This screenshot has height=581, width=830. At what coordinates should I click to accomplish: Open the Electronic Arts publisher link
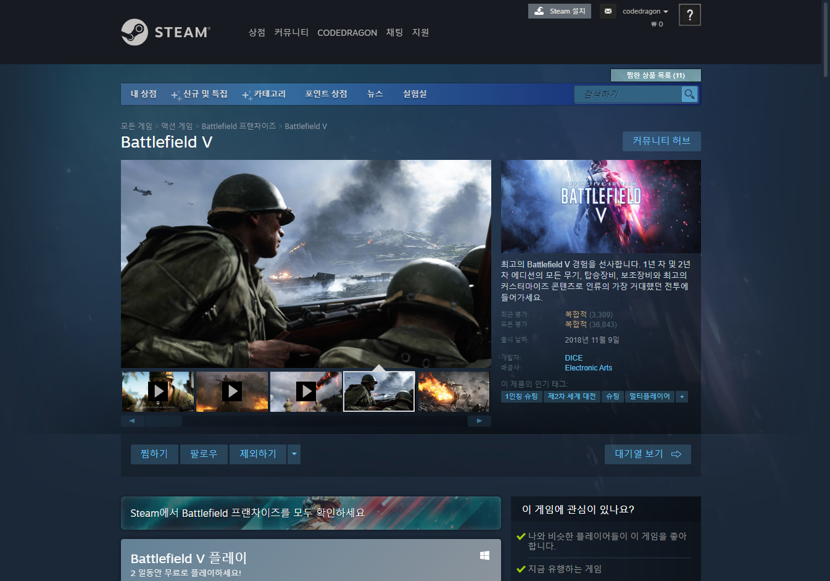tap(589, 368)
